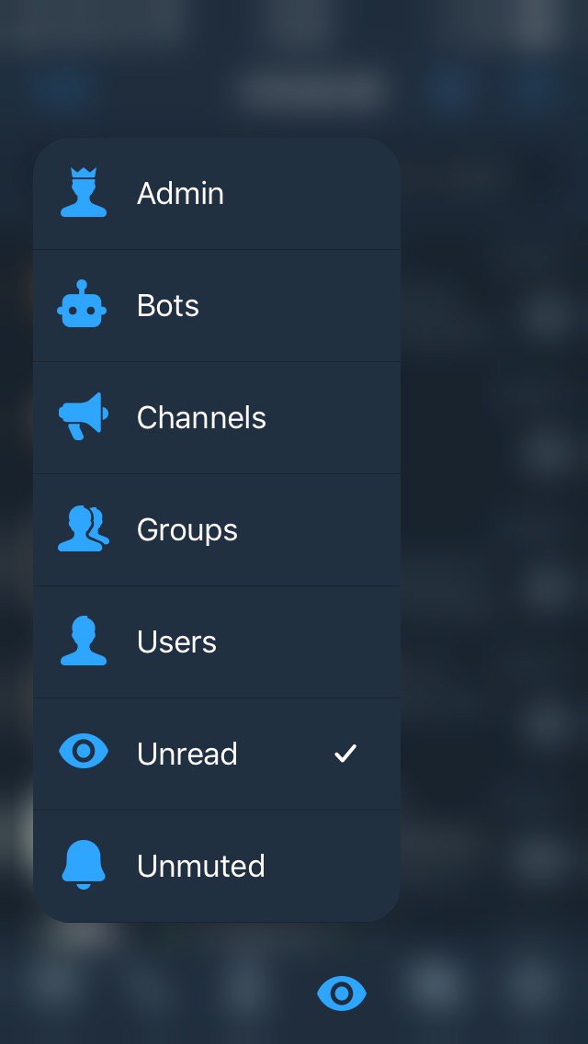This screenshot has width=588, height=1044.
Task: Click the robot Bots icon
Action: [x=82, y=303]
